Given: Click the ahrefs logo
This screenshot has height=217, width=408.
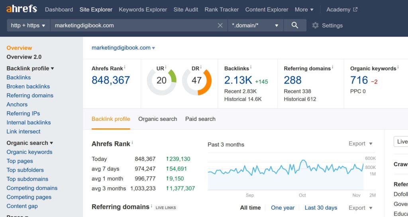Looking at the screenshot, I should [22, 9].
